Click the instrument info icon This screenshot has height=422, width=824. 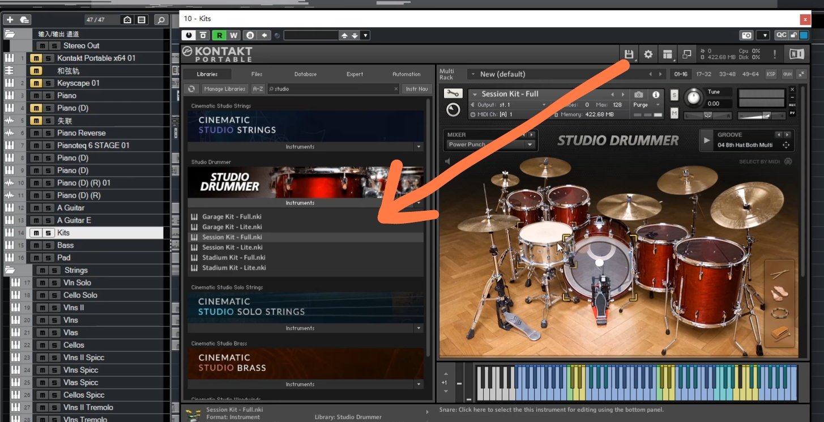(x=656, y=95)
